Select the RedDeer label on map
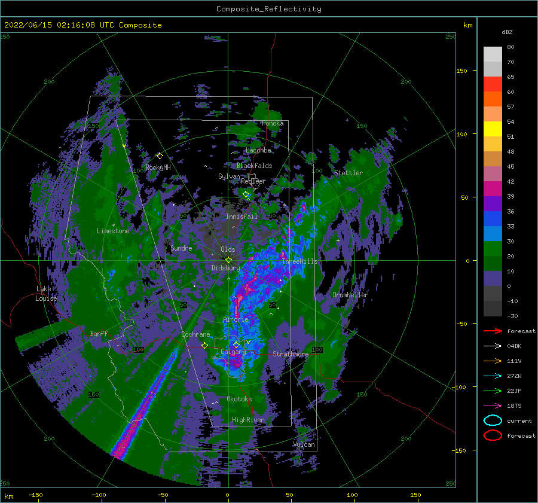 point(253,181)
